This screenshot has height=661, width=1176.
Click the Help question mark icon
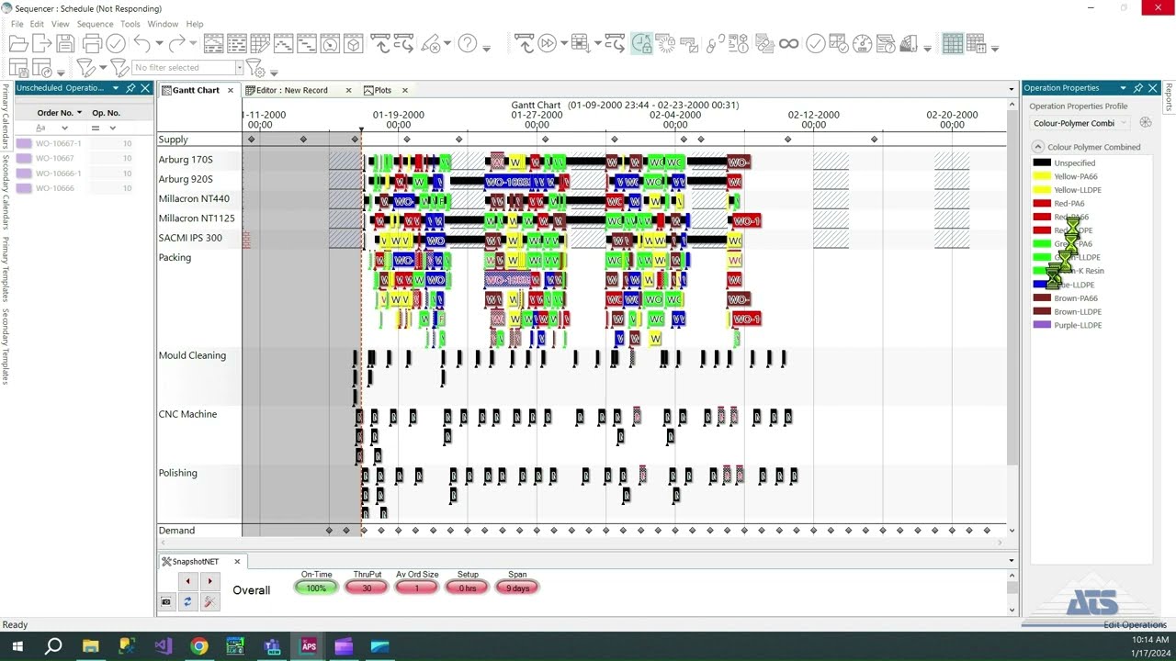coord(468,43)
